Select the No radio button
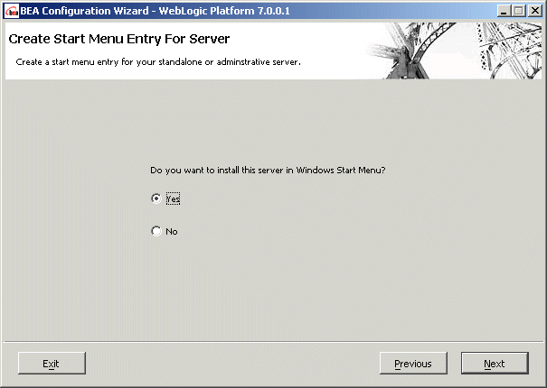 [x=156, y=231]
